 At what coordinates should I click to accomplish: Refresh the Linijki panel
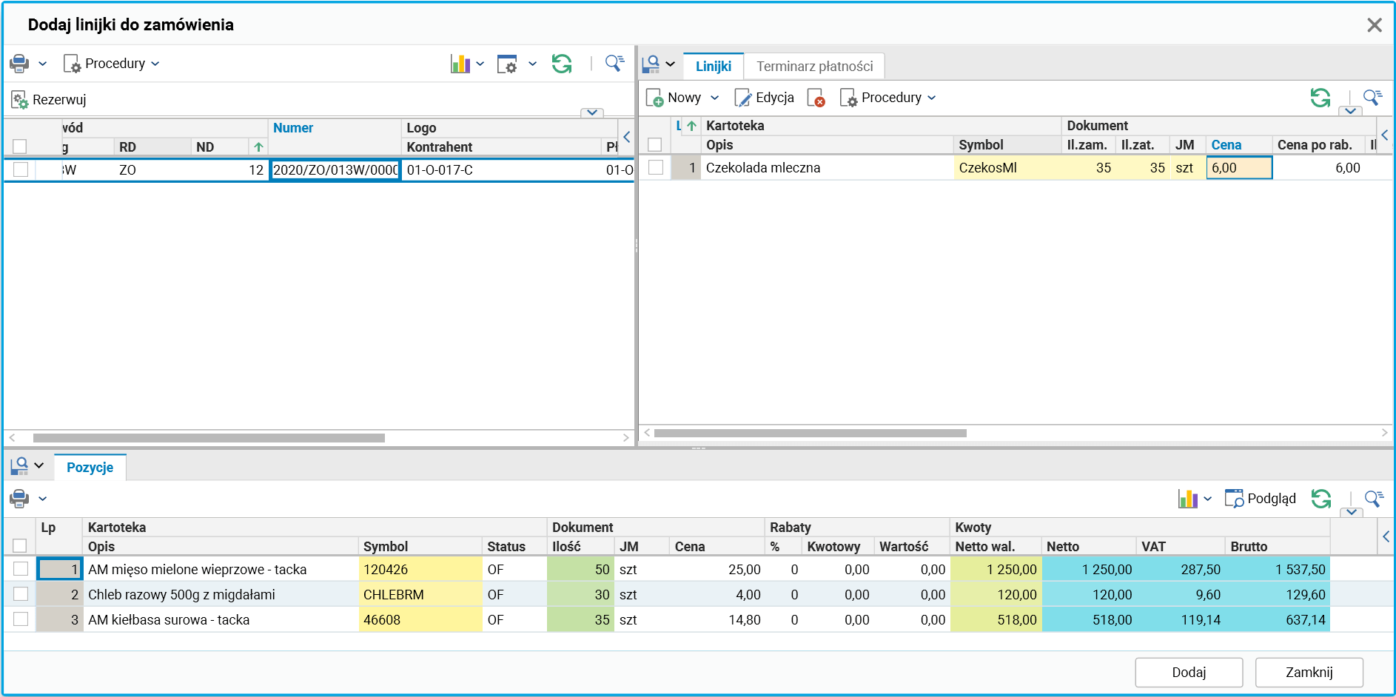[x=1321, y=98]
